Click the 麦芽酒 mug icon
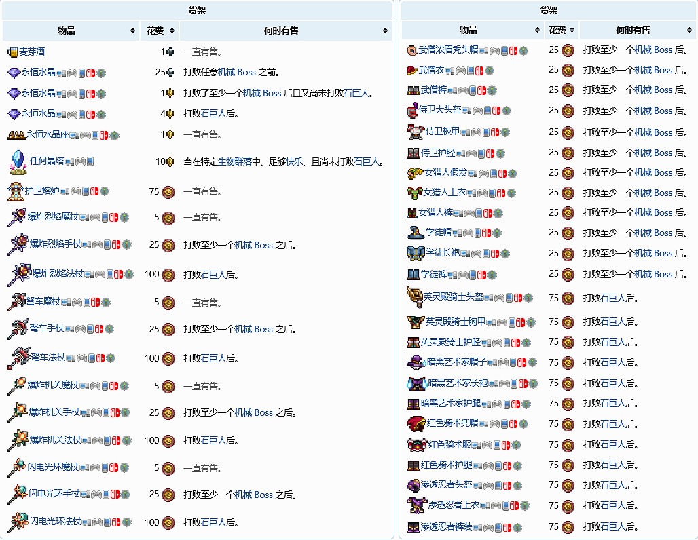This screenshot has height=540, width=698. pyautogui.click(x=13, y=52)
